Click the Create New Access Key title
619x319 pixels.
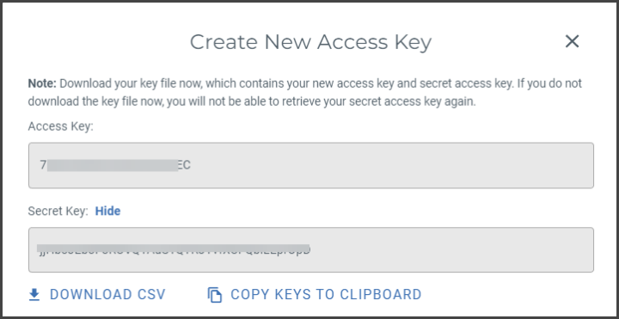(x=310, y=42)
